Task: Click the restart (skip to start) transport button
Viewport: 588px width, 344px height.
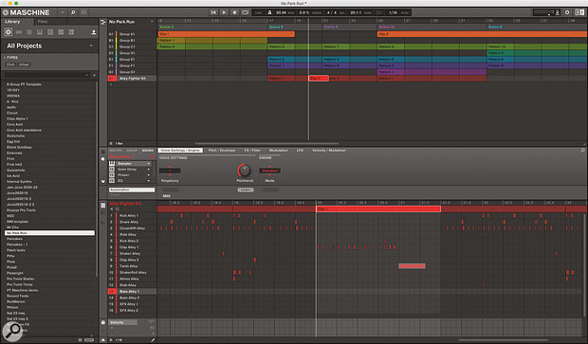Action: point(213,12)
